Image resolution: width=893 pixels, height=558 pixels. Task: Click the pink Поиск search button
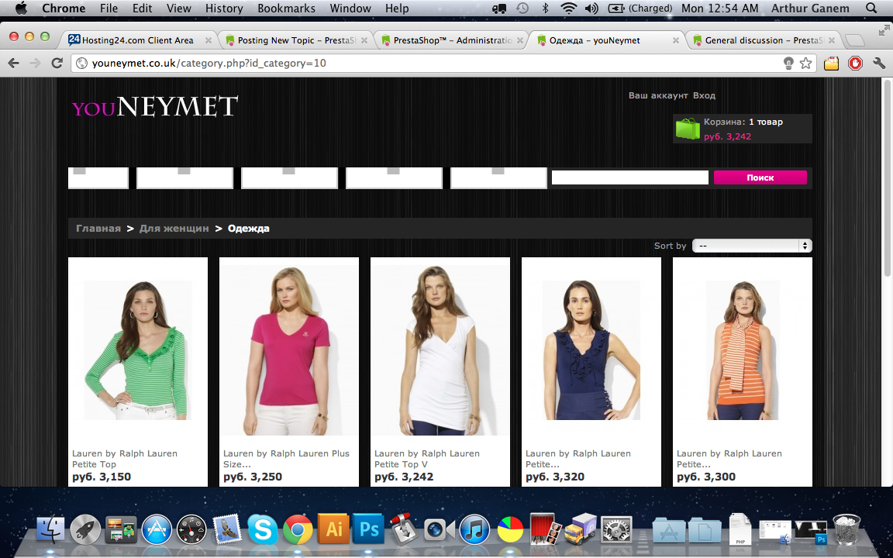[760, 177]
